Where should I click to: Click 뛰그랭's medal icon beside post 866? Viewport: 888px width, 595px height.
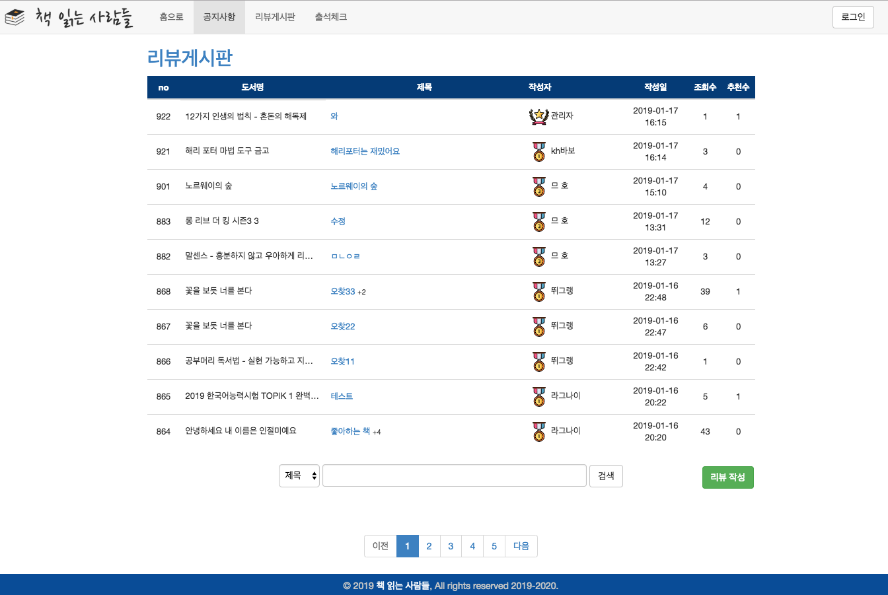[538, 361]
